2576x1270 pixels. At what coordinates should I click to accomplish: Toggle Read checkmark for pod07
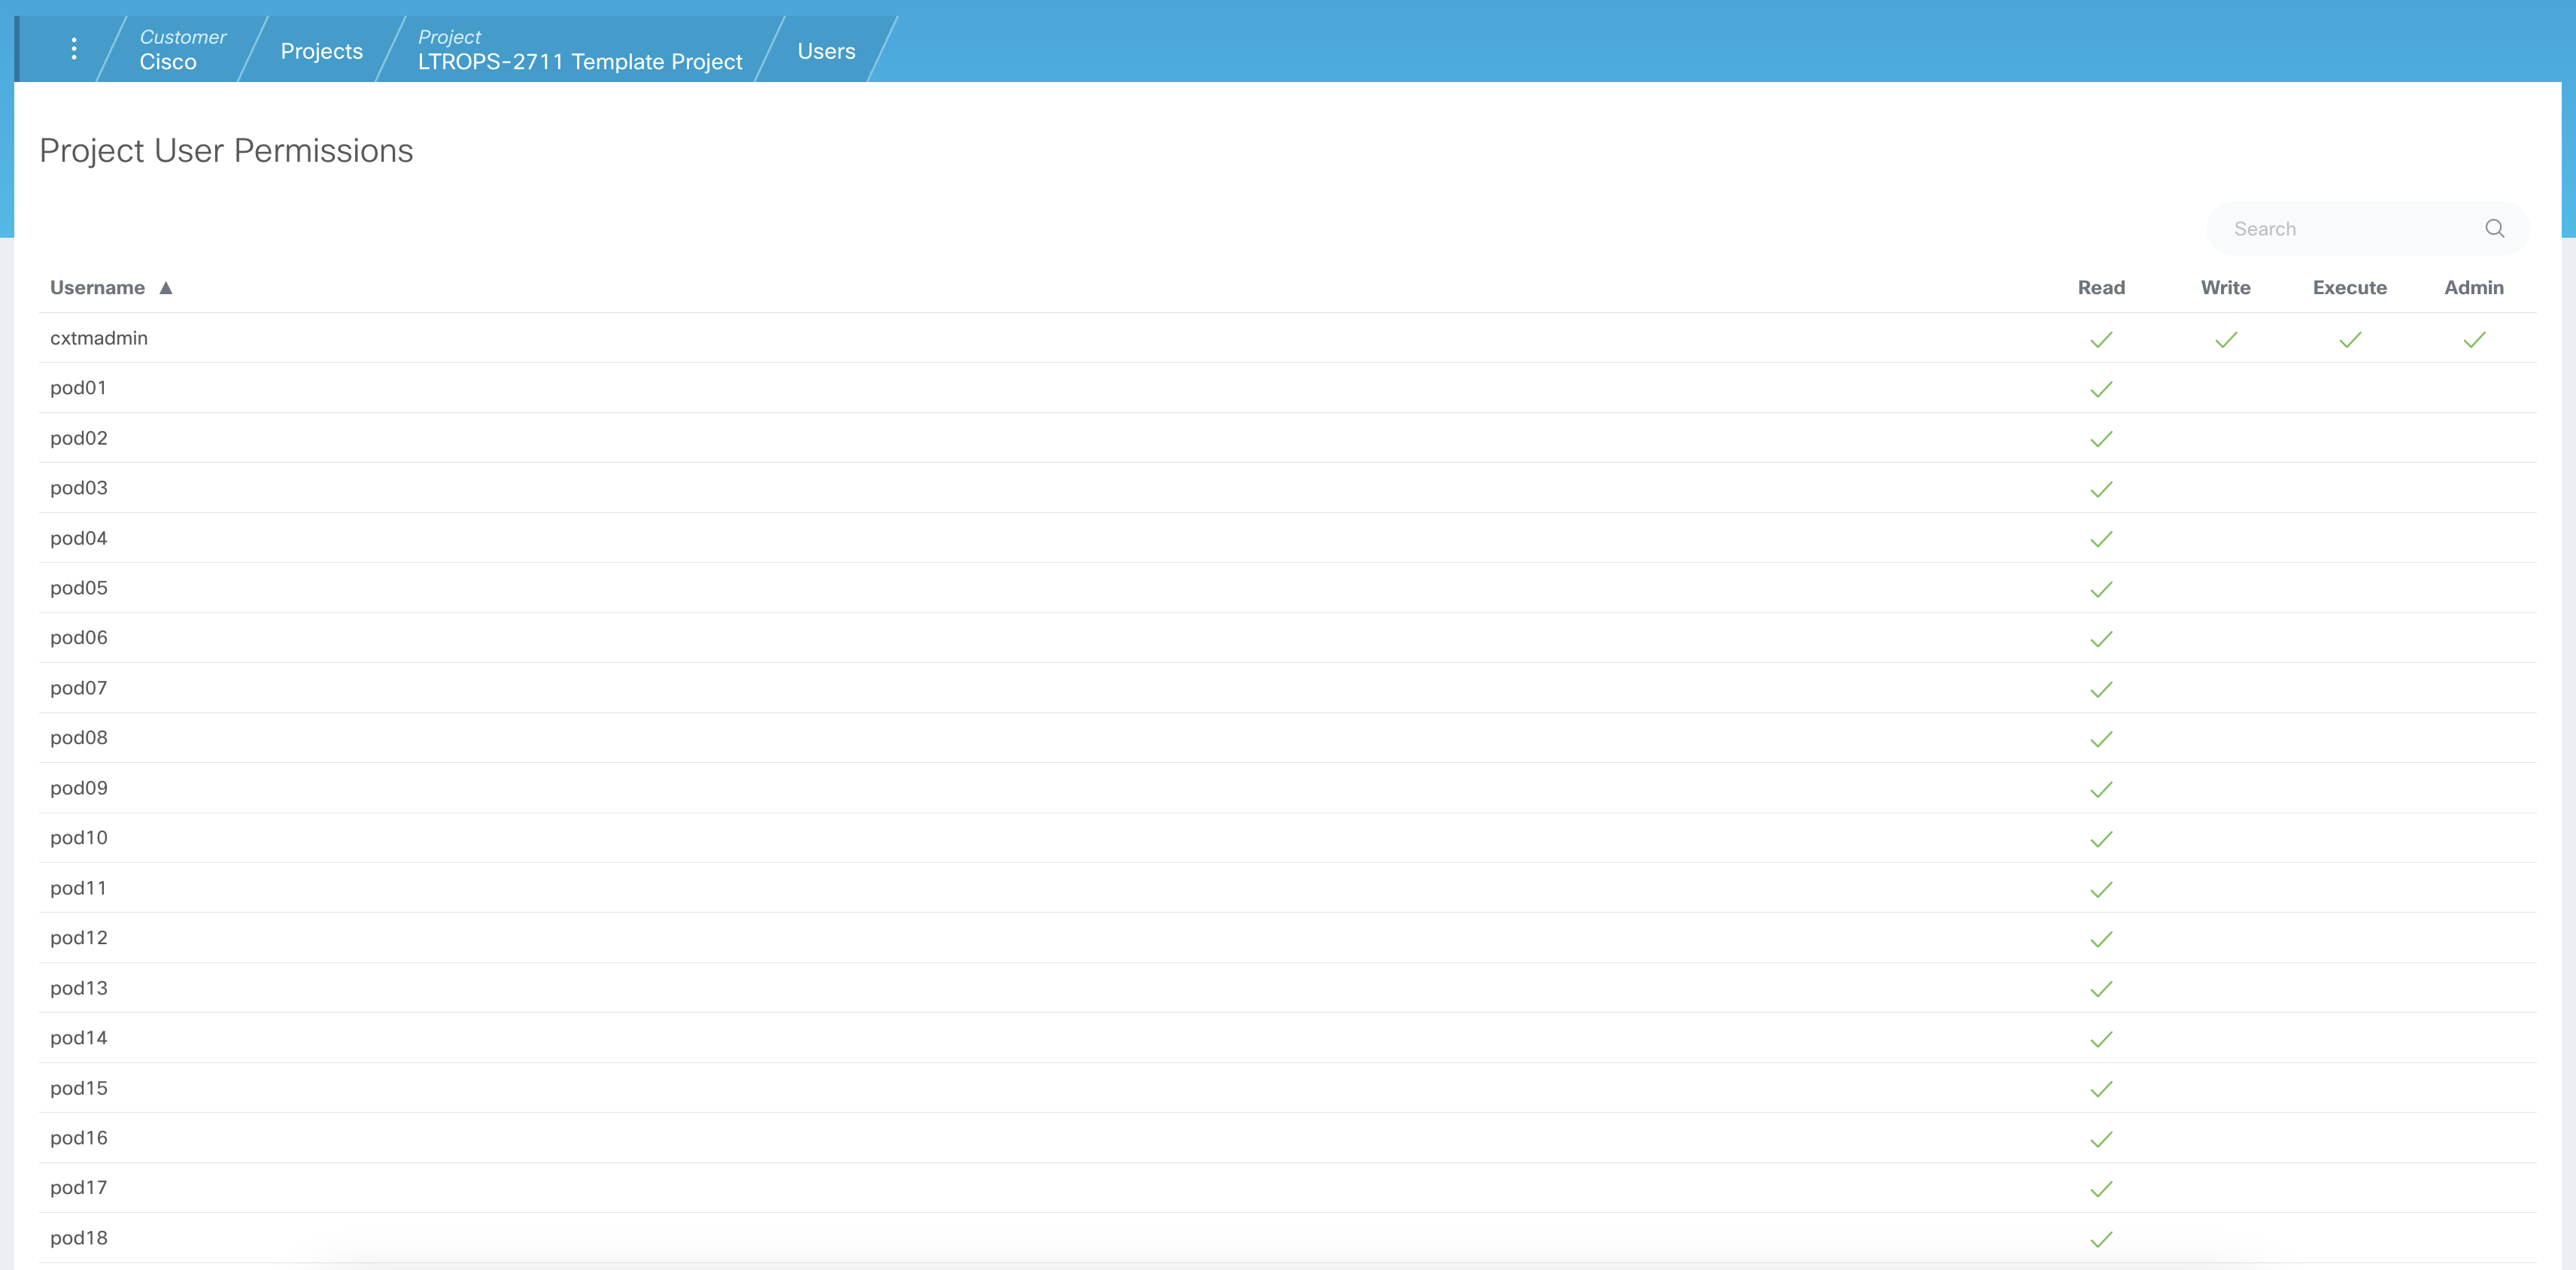tap(2101, 690)
